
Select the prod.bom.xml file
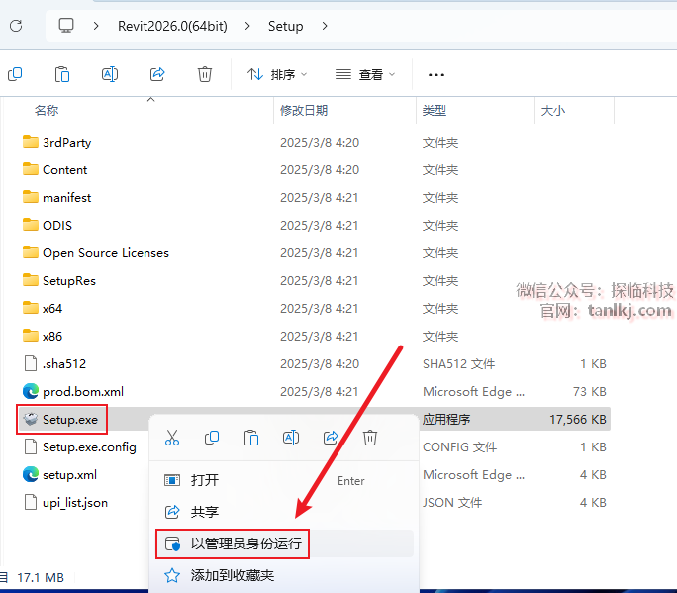tap(82, 391)
